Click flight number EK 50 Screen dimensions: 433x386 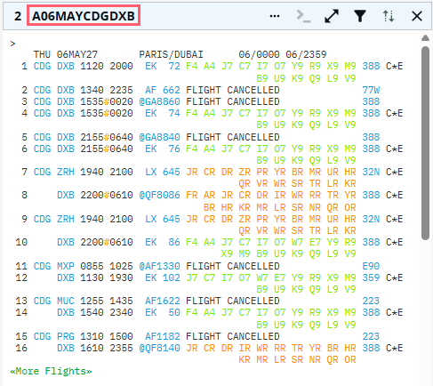click(163, 312)
